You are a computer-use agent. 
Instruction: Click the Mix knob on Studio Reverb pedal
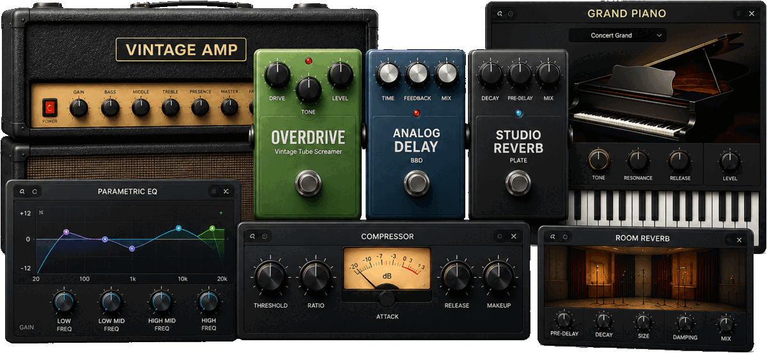[x=548, y=73]
